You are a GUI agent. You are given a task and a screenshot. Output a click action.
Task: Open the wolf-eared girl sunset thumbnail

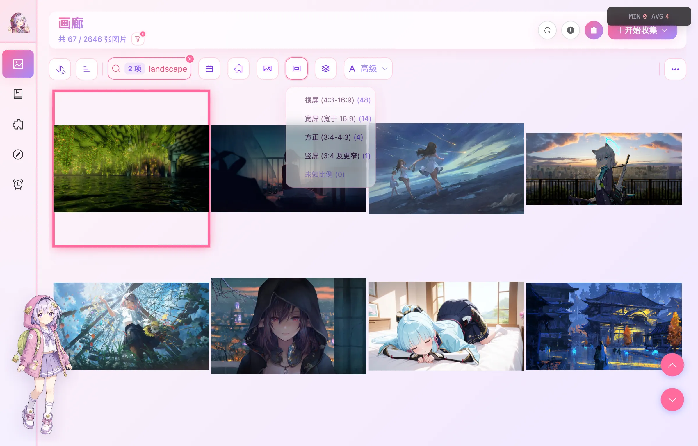tap(604, 169)
